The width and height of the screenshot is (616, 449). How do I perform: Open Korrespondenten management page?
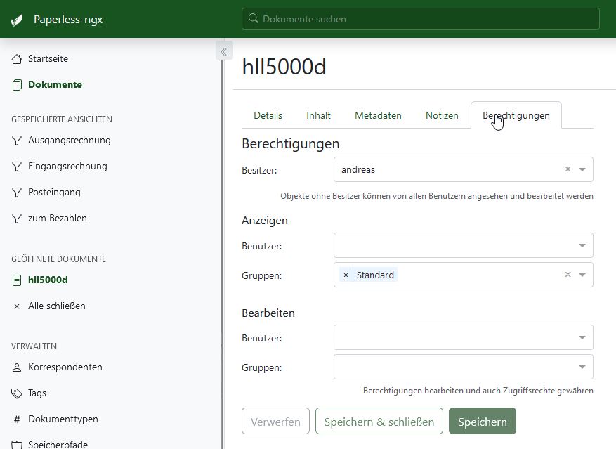click(65, 367)
